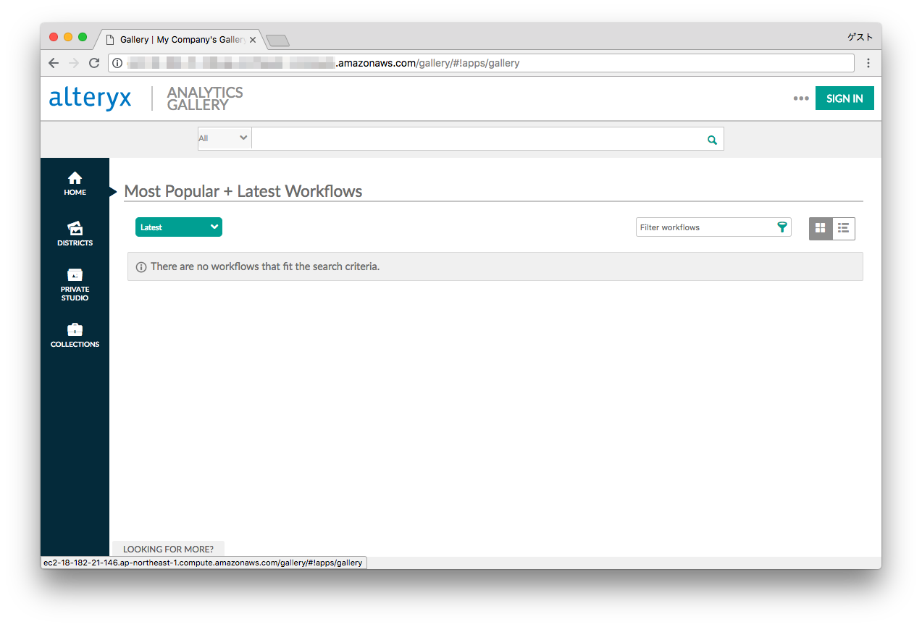Open the All search category dropdown

pos(224,138)
